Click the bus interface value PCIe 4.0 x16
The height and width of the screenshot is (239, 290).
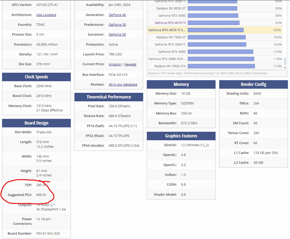click(118, 75)
